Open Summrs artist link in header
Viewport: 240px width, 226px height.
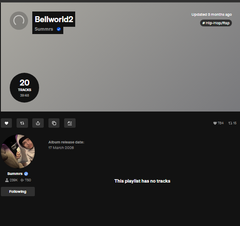pyautogui.click(x=44, y=29)
